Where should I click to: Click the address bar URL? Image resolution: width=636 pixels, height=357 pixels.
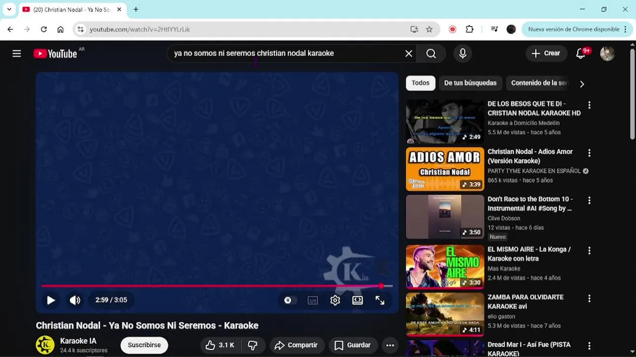[x=140, y=29]
